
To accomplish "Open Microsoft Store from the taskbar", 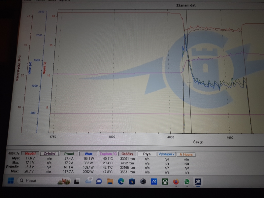I will tap(132, 181).
